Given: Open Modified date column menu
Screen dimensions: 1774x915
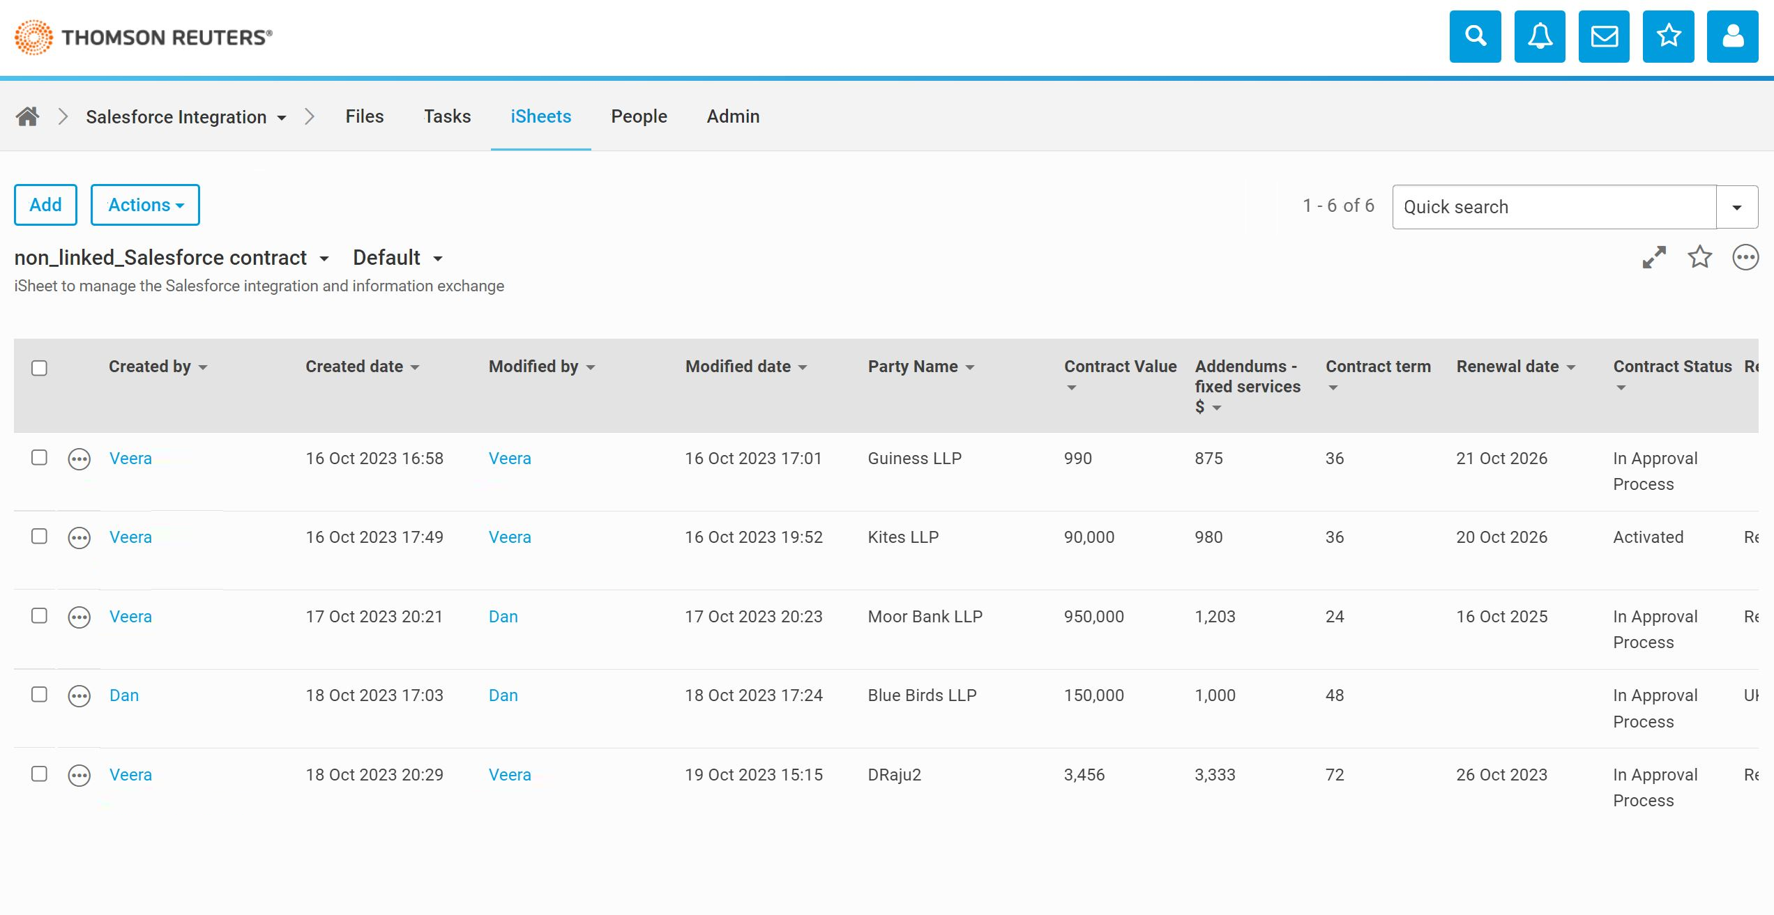Looking at the screenshot, I should coord(803,367).
